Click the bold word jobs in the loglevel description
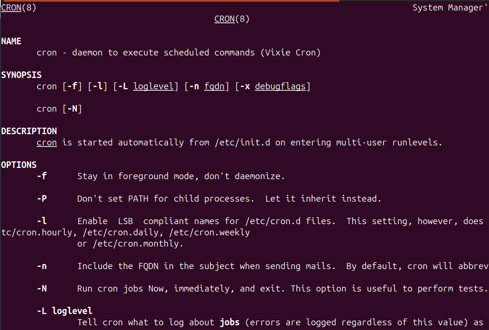 [x=230, y=322]
